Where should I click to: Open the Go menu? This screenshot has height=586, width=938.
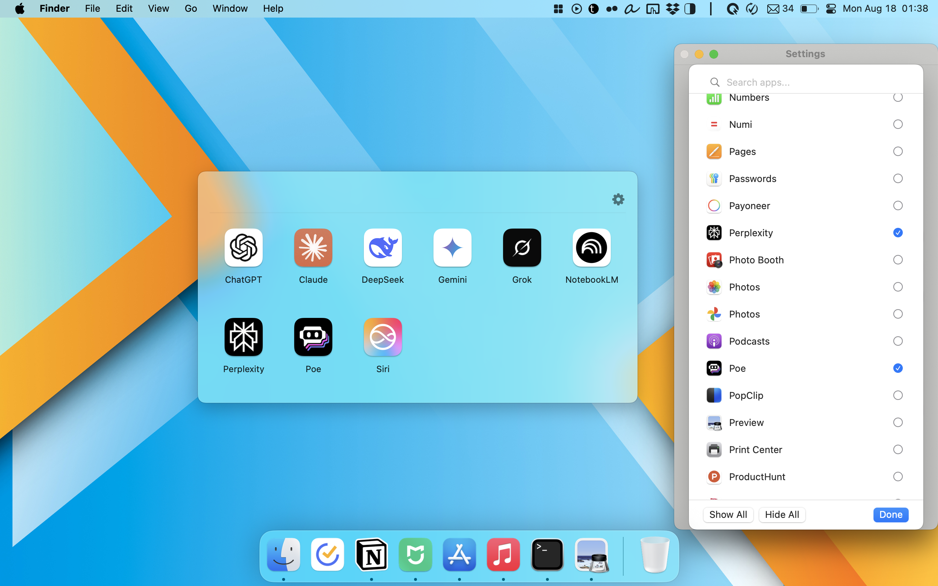[191, 8]
